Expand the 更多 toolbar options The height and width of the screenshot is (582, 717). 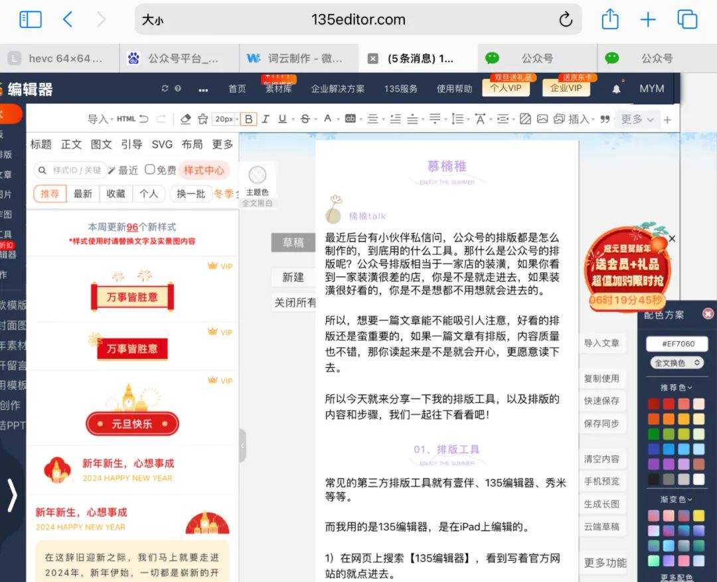pos(637,119)
